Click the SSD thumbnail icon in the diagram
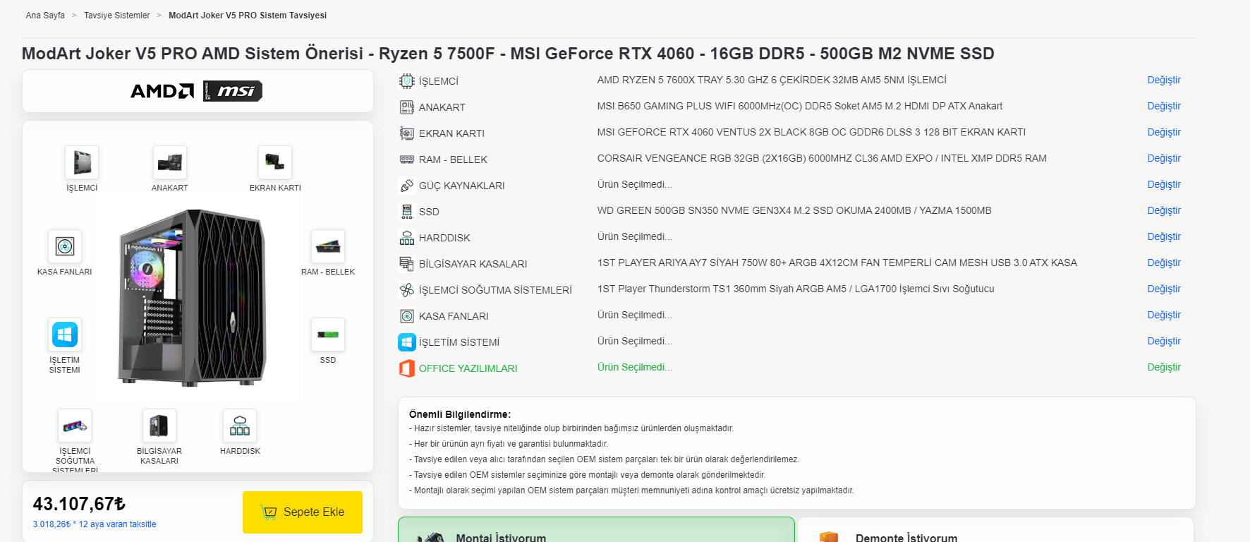This screenshot has width=1250, height=542. pyautogui.click(x=328, y=335)
